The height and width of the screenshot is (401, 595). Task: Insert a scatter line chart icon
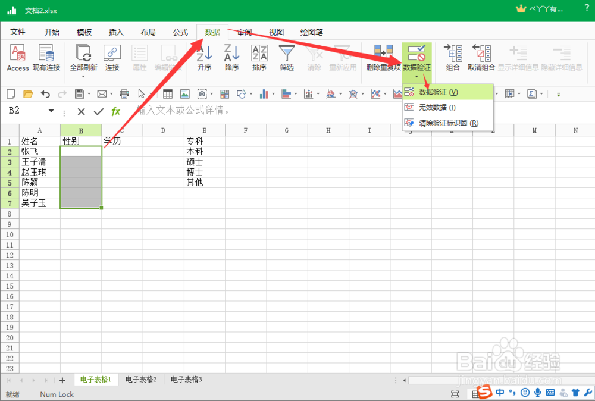tap(375, 94)
